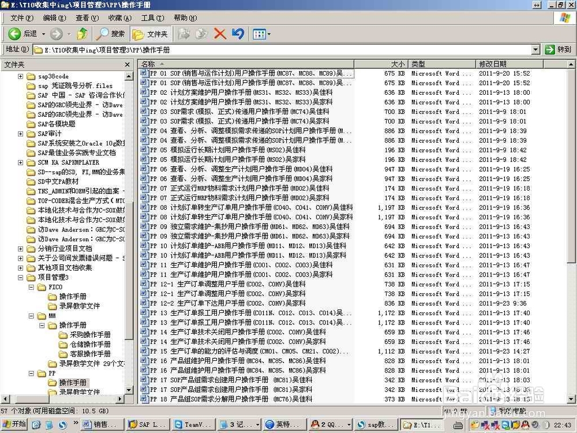Switch to the 英特... taskbar window
This screenshot has height=433, width=577.
point(284,424)
